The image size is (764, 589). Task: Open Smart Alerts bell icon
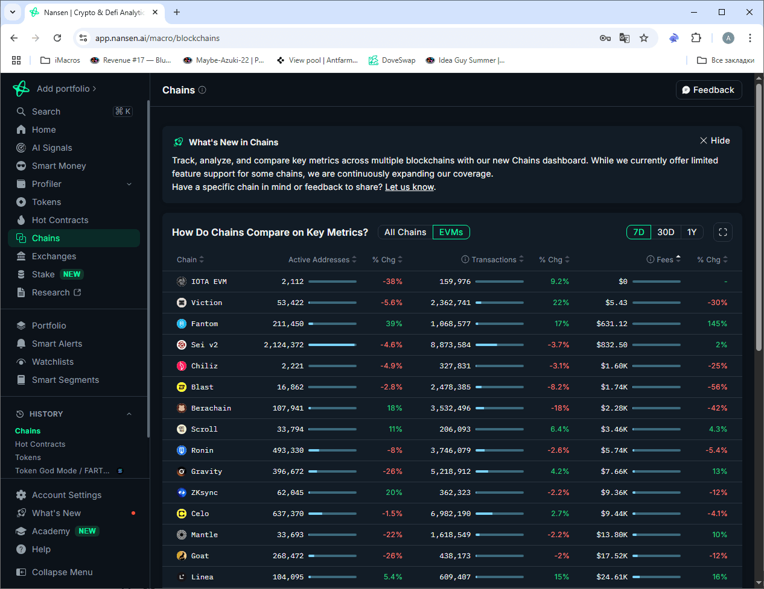(x=21, y=344)
